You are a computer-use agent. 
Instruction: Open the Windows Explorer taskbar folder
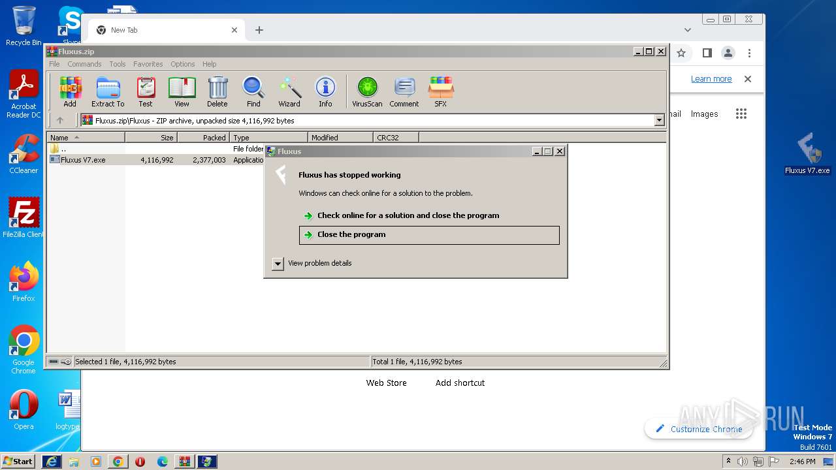pos(74,462)
